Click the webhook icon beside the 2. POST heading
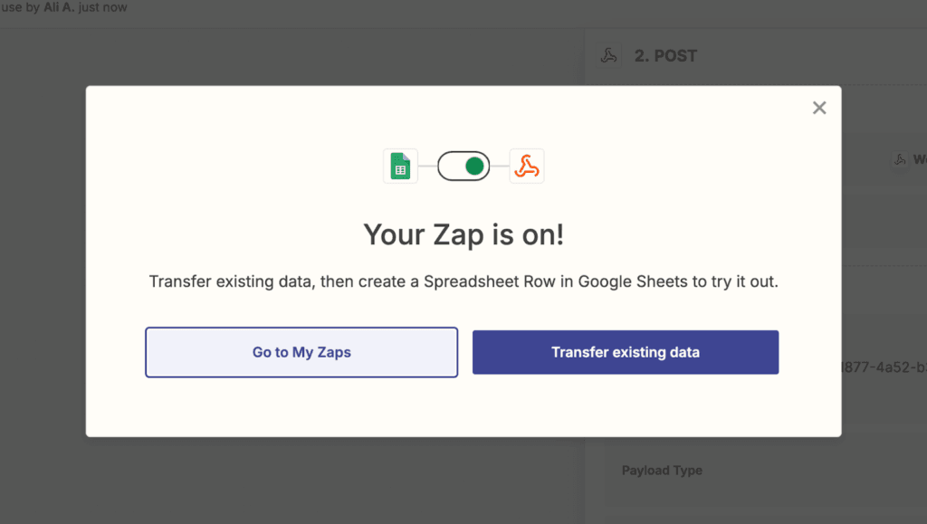 tap(610, 55)
